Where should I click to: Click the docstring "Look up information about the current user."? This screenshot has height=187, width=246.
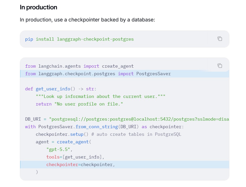click(x=100, y=96)
